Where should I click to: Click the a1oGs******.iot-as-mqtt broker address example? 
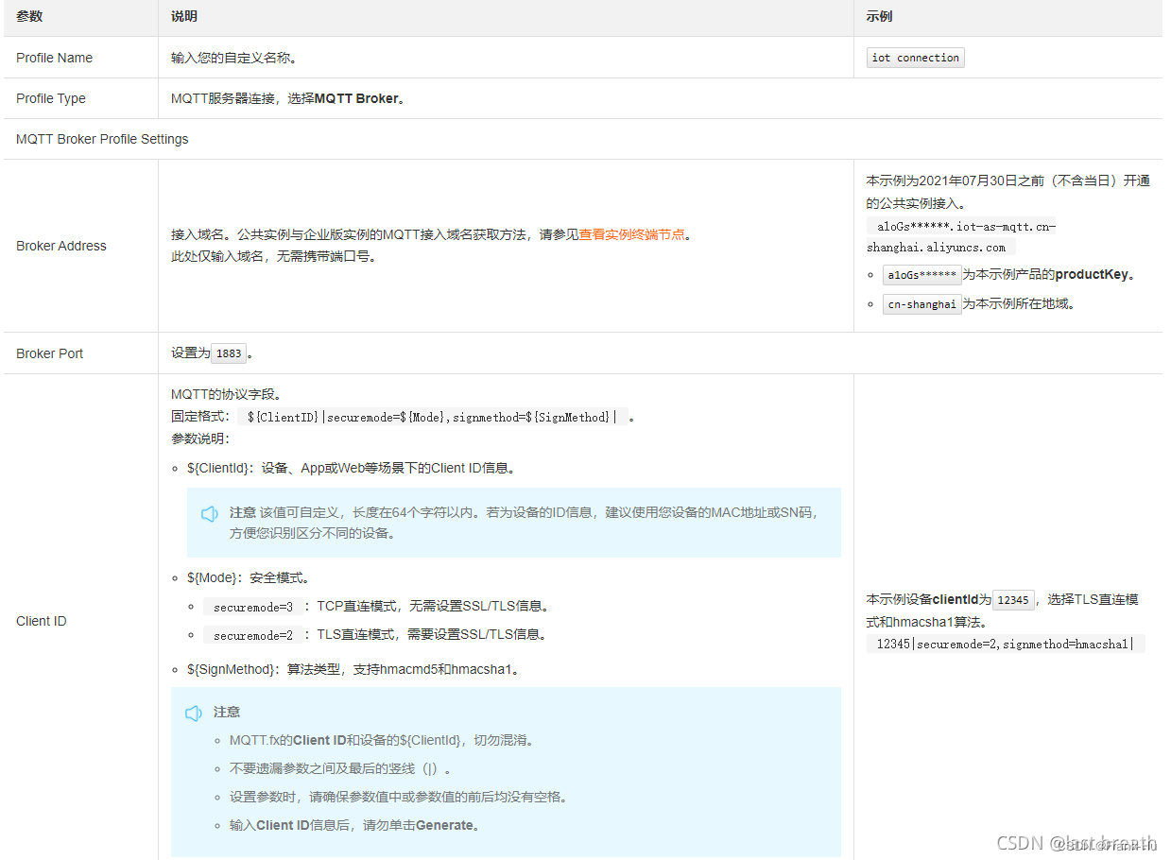click(x=961, y=237)
